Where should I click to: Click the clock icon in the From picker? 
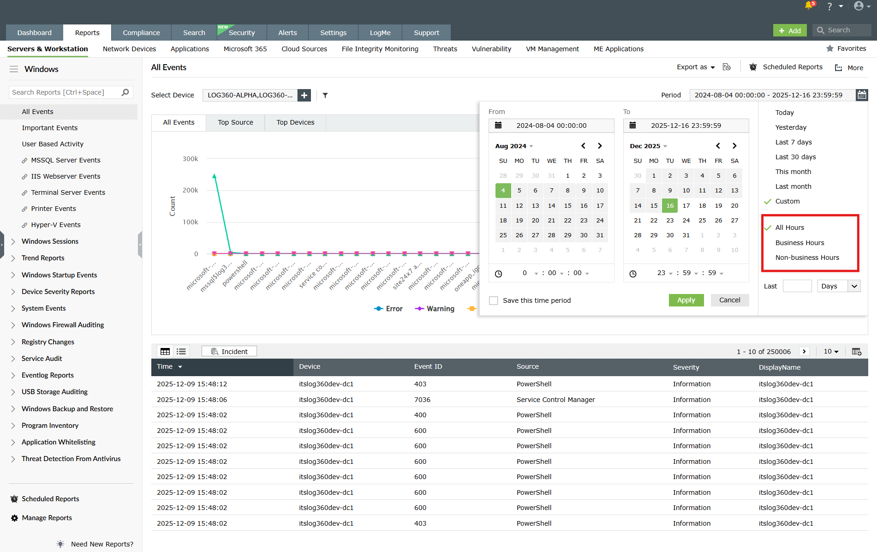(x=499, y=273)
